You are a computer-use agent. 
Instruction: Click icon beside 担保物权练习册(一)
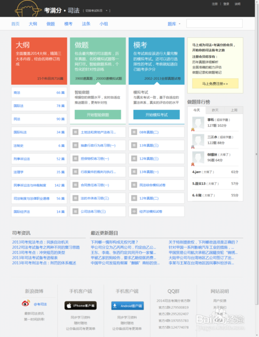[76, 159]
